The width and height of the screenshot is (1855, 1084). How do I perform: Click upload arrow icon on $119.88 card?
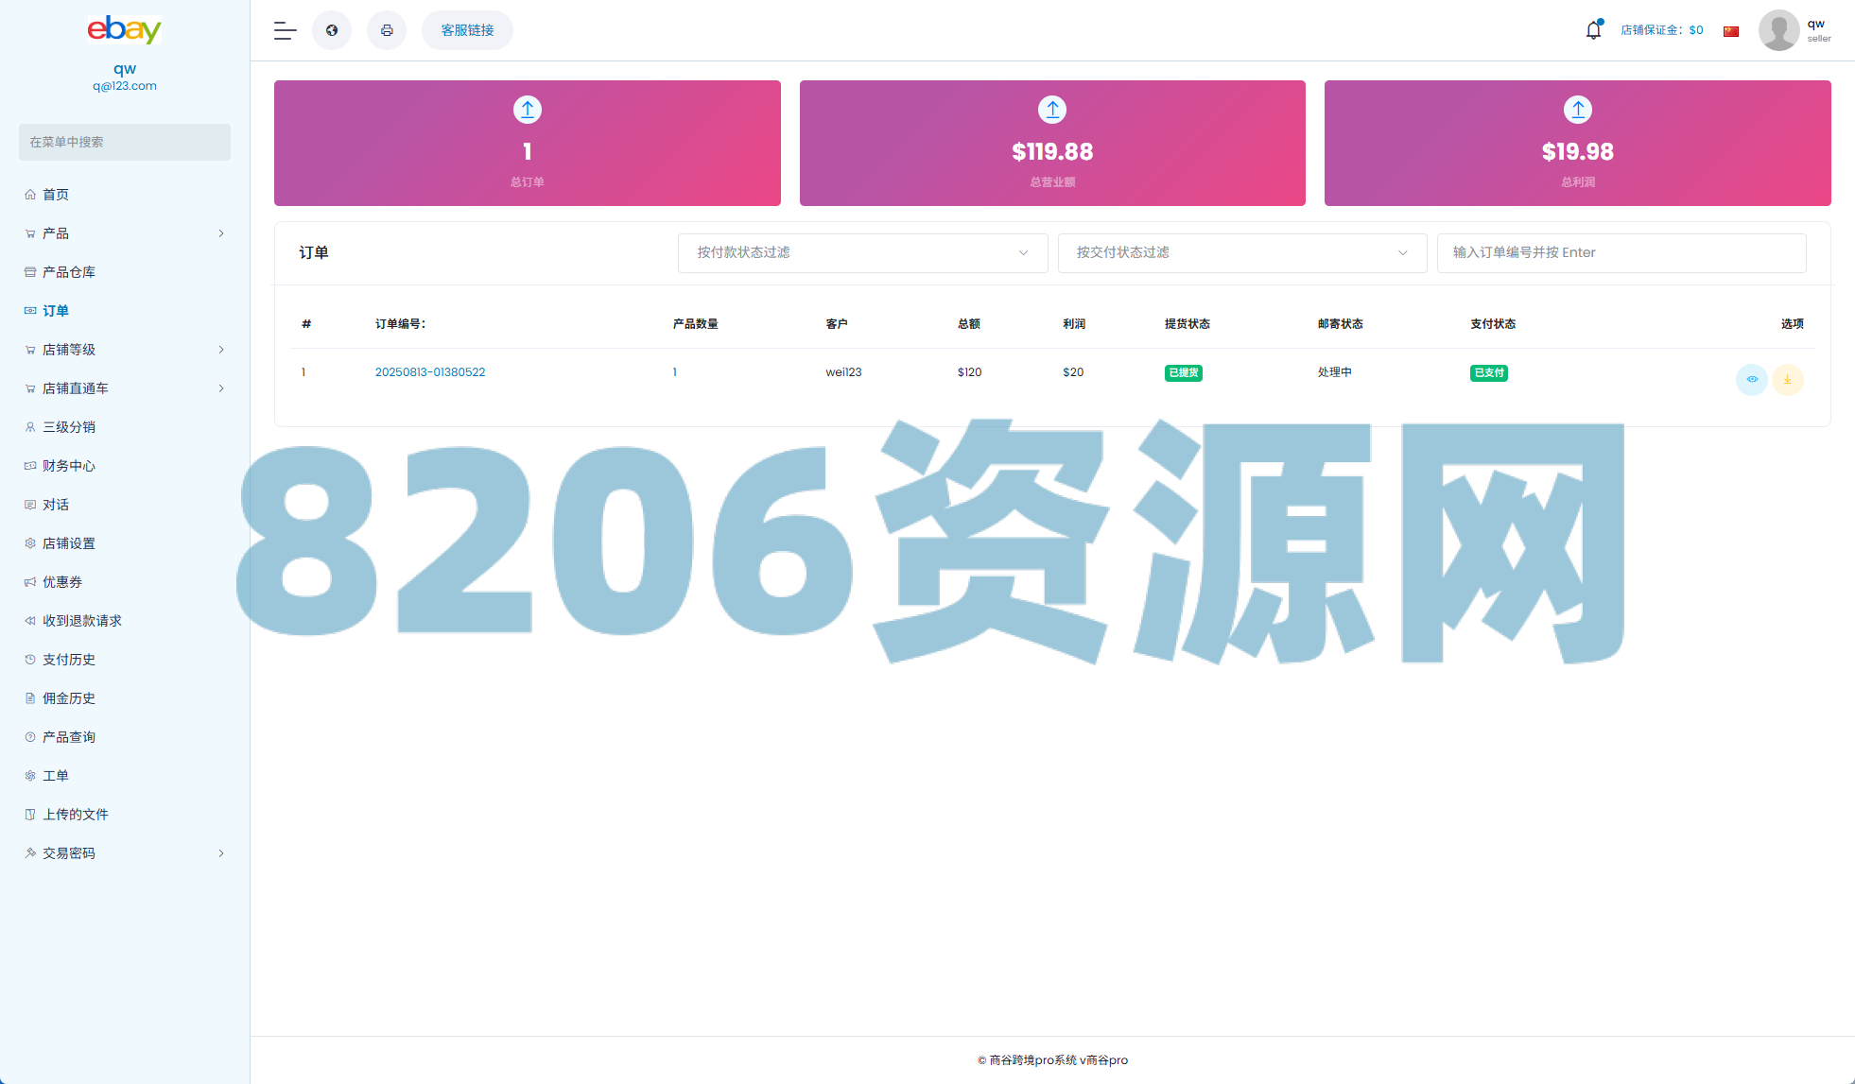pyautogui.click(x=1052, y=110)
